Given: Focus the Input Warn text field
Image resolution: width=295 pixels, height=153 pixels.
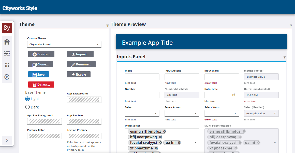Looking at the screenshot, I should [222, 77].
